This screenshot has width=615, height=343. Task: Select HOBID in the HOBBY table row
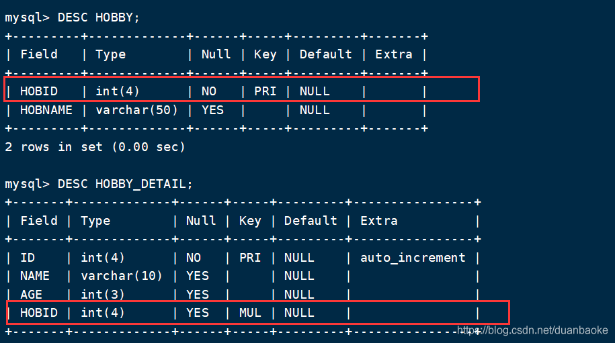click(x=39, y=91)
